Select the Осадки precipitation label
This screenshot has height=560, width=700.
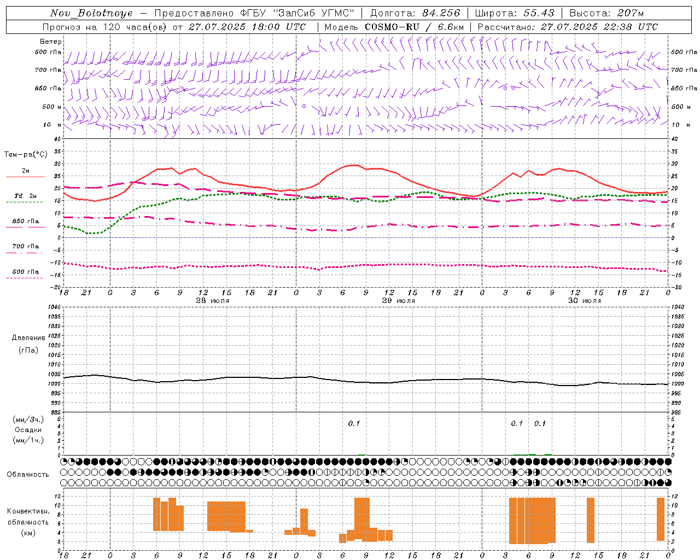(x=28, y=430)
